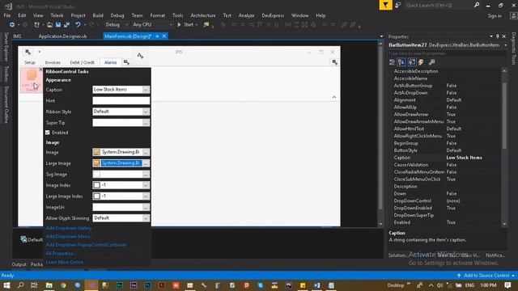Image resolution: width=518 pixels, height=291 pixels.
Task: Open the DevExpress menu
Action: 273,15
